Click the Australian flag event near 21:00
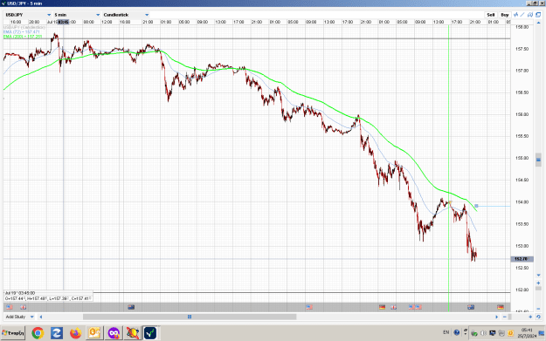546x341 pixels. [x=471, y=307]
